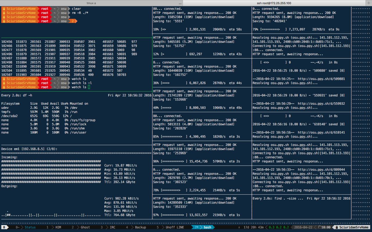Click "Saving to: '302123'" line

pos(171,182)
